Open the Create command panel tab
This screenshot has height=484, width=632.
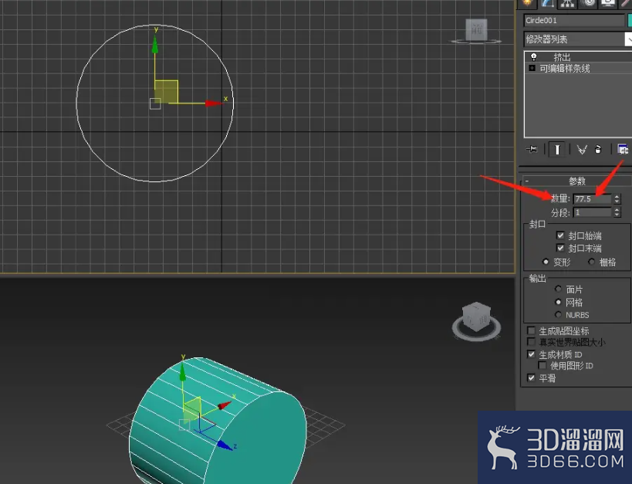pos(527,4)
